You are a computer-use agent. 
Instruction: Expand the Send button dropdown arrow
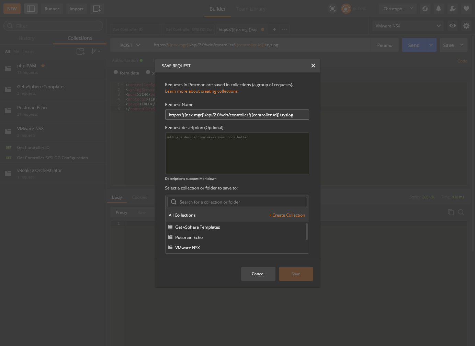pyautogui.click(x=431, y=45)
